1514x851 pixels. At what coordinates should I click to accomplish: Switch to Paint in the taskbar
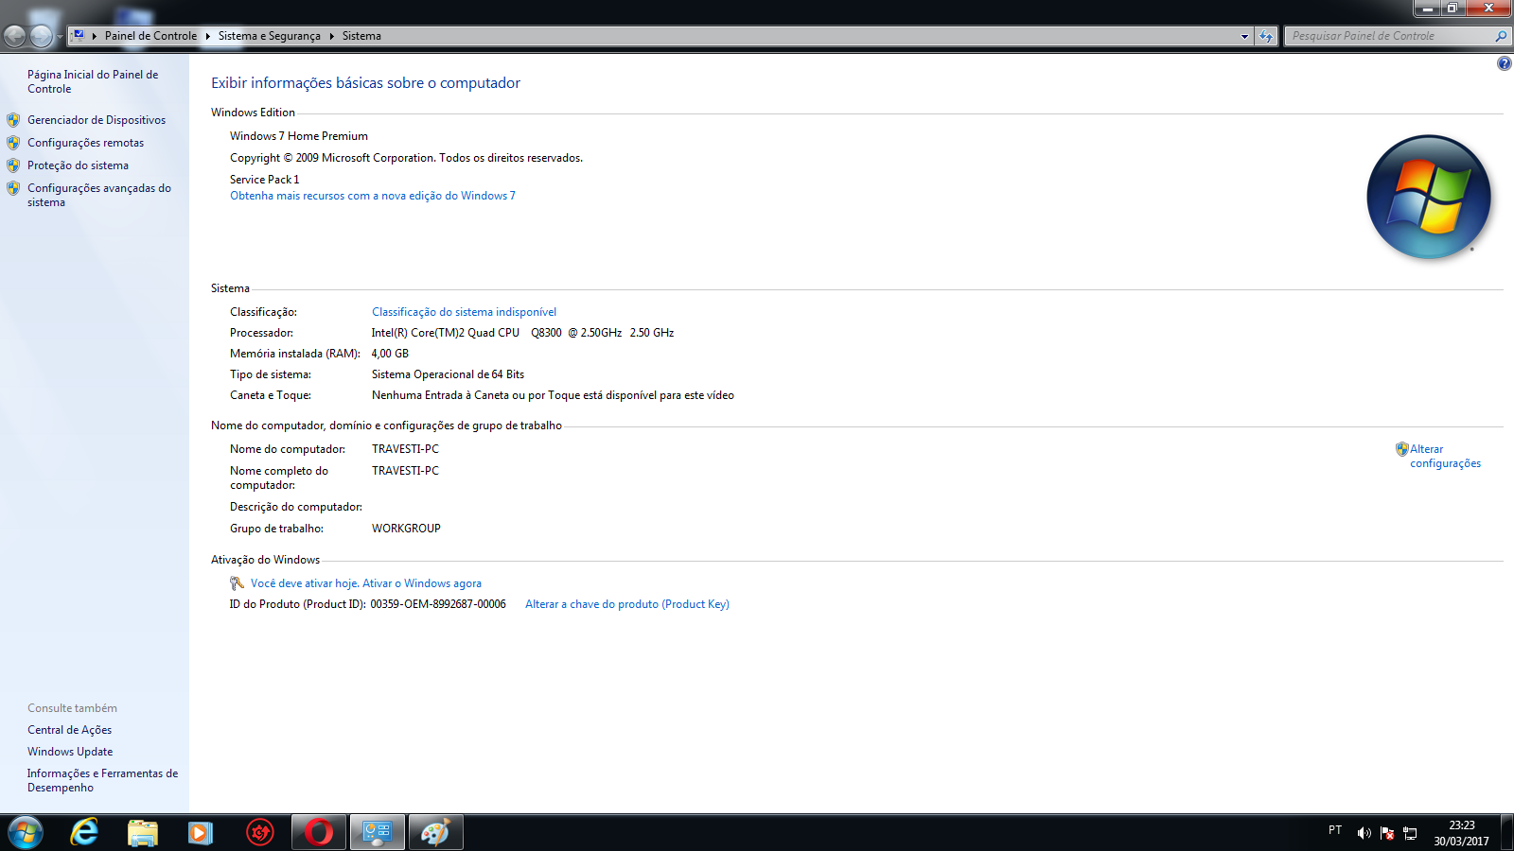436,832
